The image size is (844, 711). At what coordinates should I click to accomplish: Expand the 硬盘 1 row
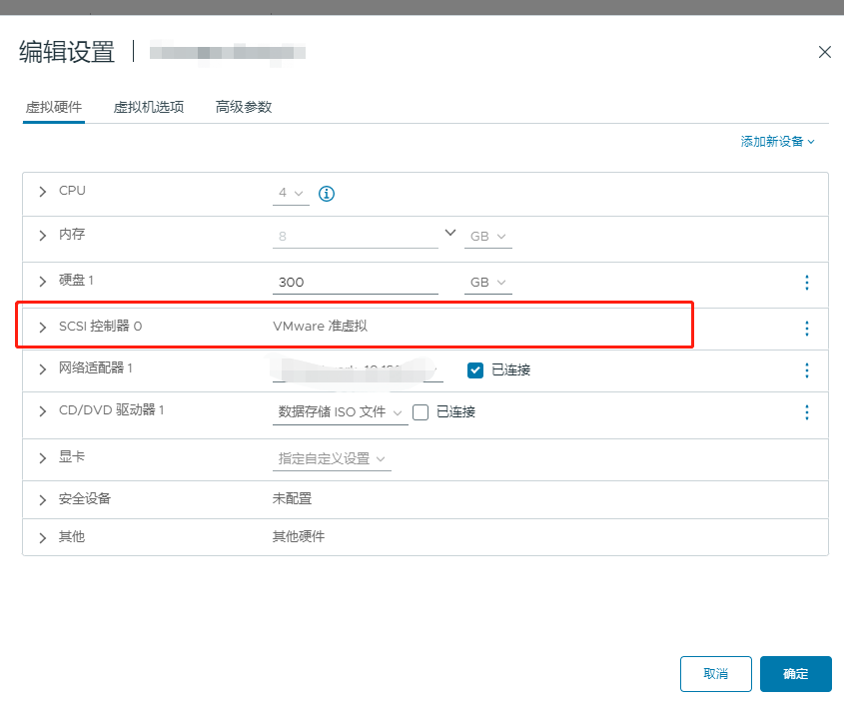pos(43,282)
